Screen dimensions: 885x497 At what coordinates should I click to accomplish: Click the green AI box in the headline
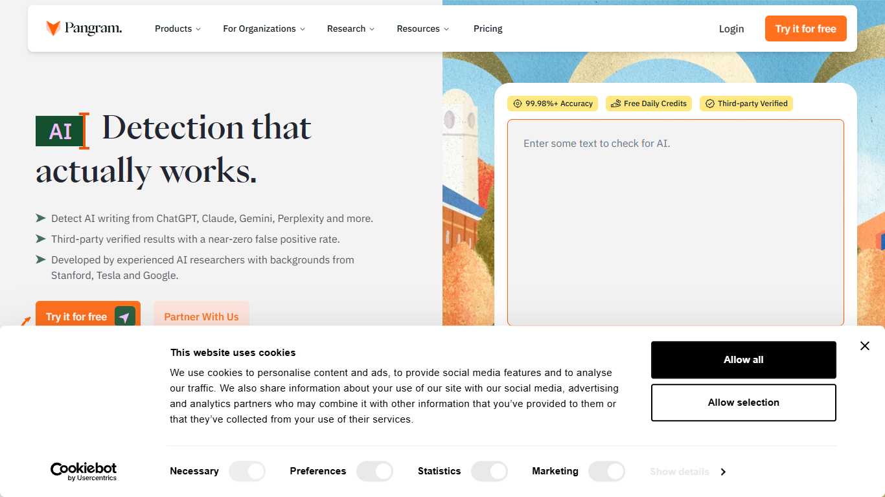tap(60, 131)
